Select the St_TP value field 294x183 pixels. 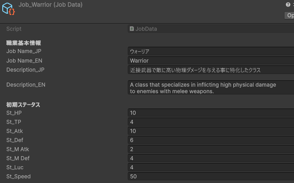(x=211, y=122)
